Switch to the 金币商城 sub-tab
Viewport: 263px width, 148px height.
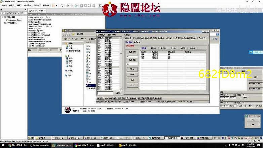137,42
